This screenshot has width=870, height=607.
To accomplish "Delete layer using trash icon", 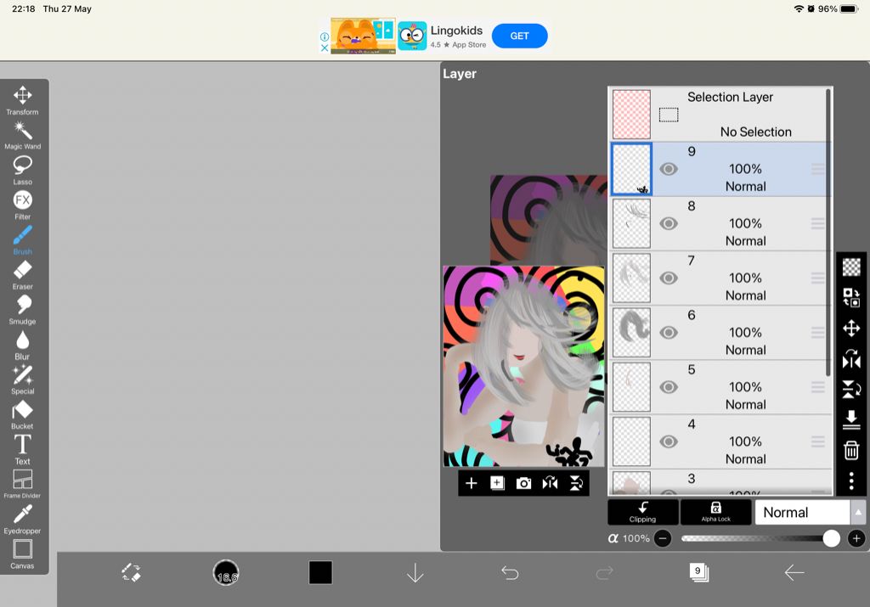I will click(x=851, y=450).
